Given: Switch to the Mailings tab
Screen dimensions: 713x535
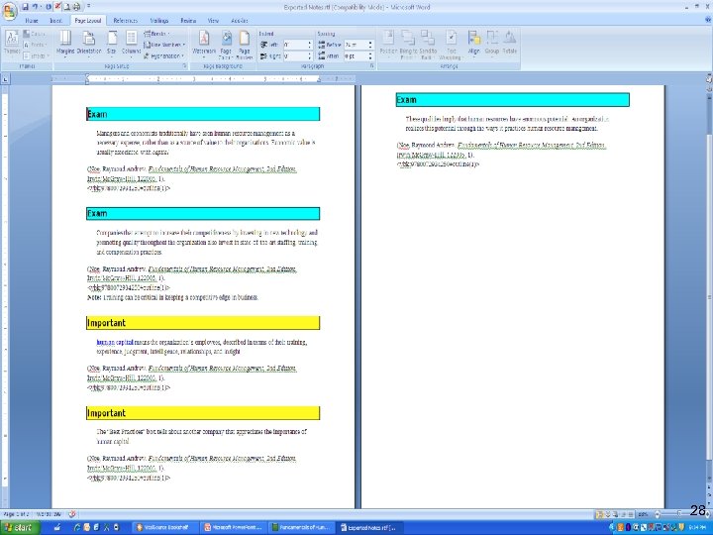Looking at the screenshot, I should pos(159,21).
